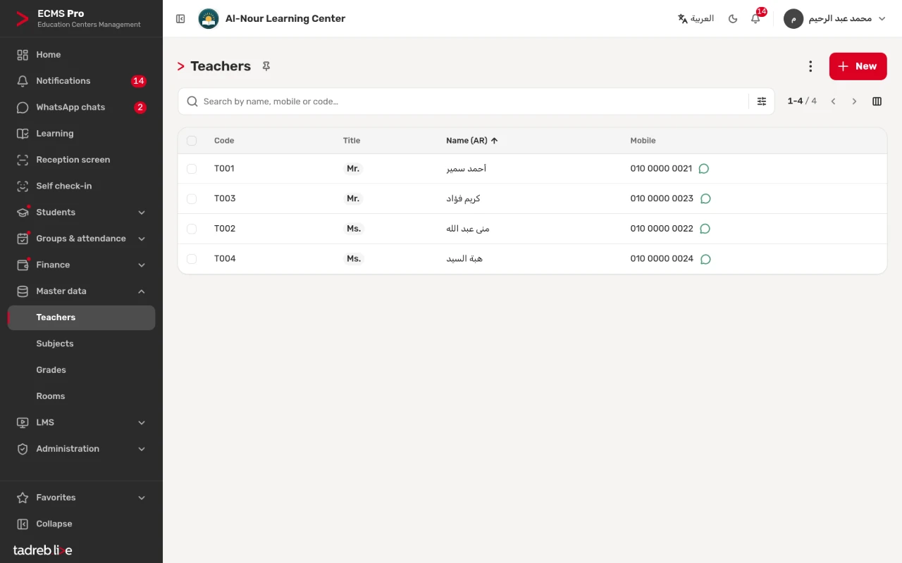Expand the Favorites section
The height and width of the screenshot is (563, 902).
[81, 498]
